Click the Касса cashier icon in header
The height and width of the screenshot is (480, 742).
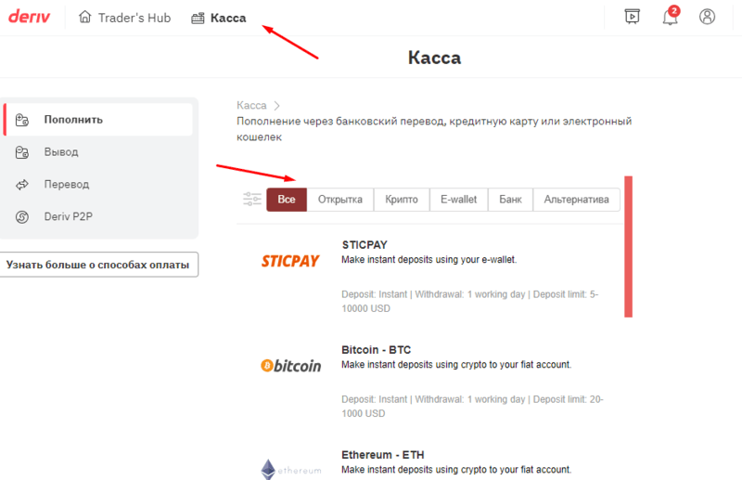(198, 18)
